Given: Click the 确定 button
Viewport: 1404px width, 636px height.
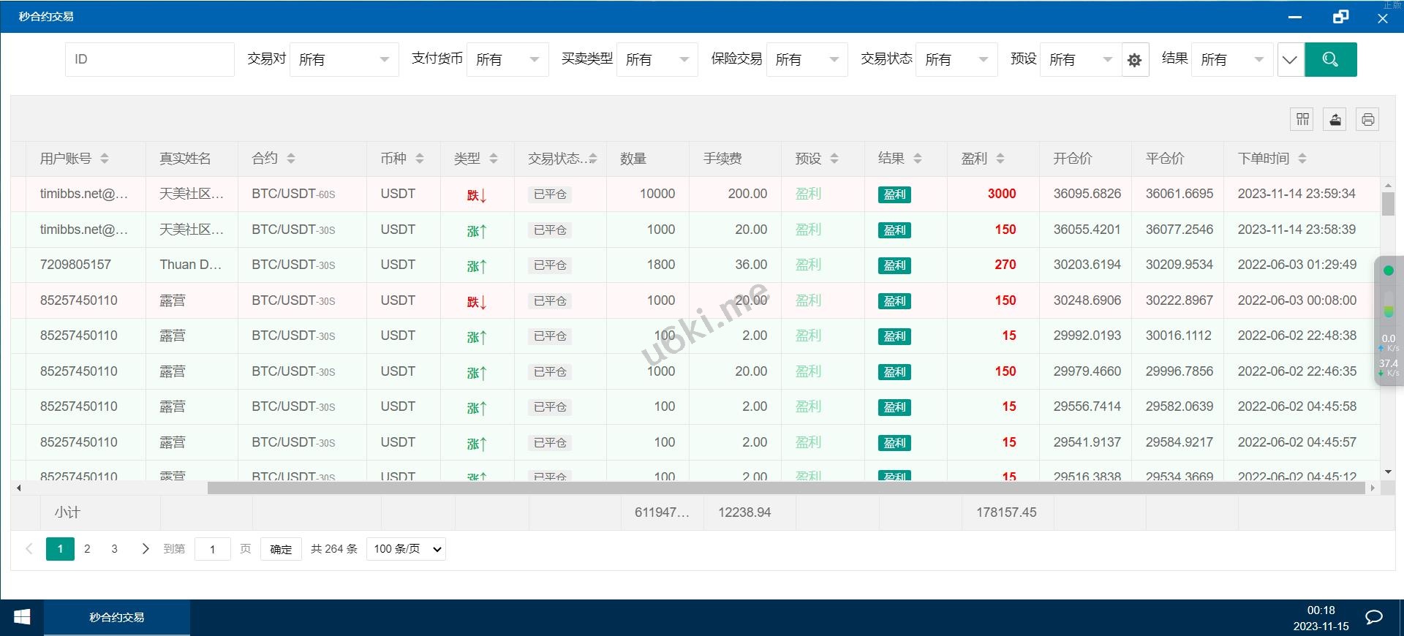Looking at the screenshot, I should pyautogui.click(x=281, y=549).
